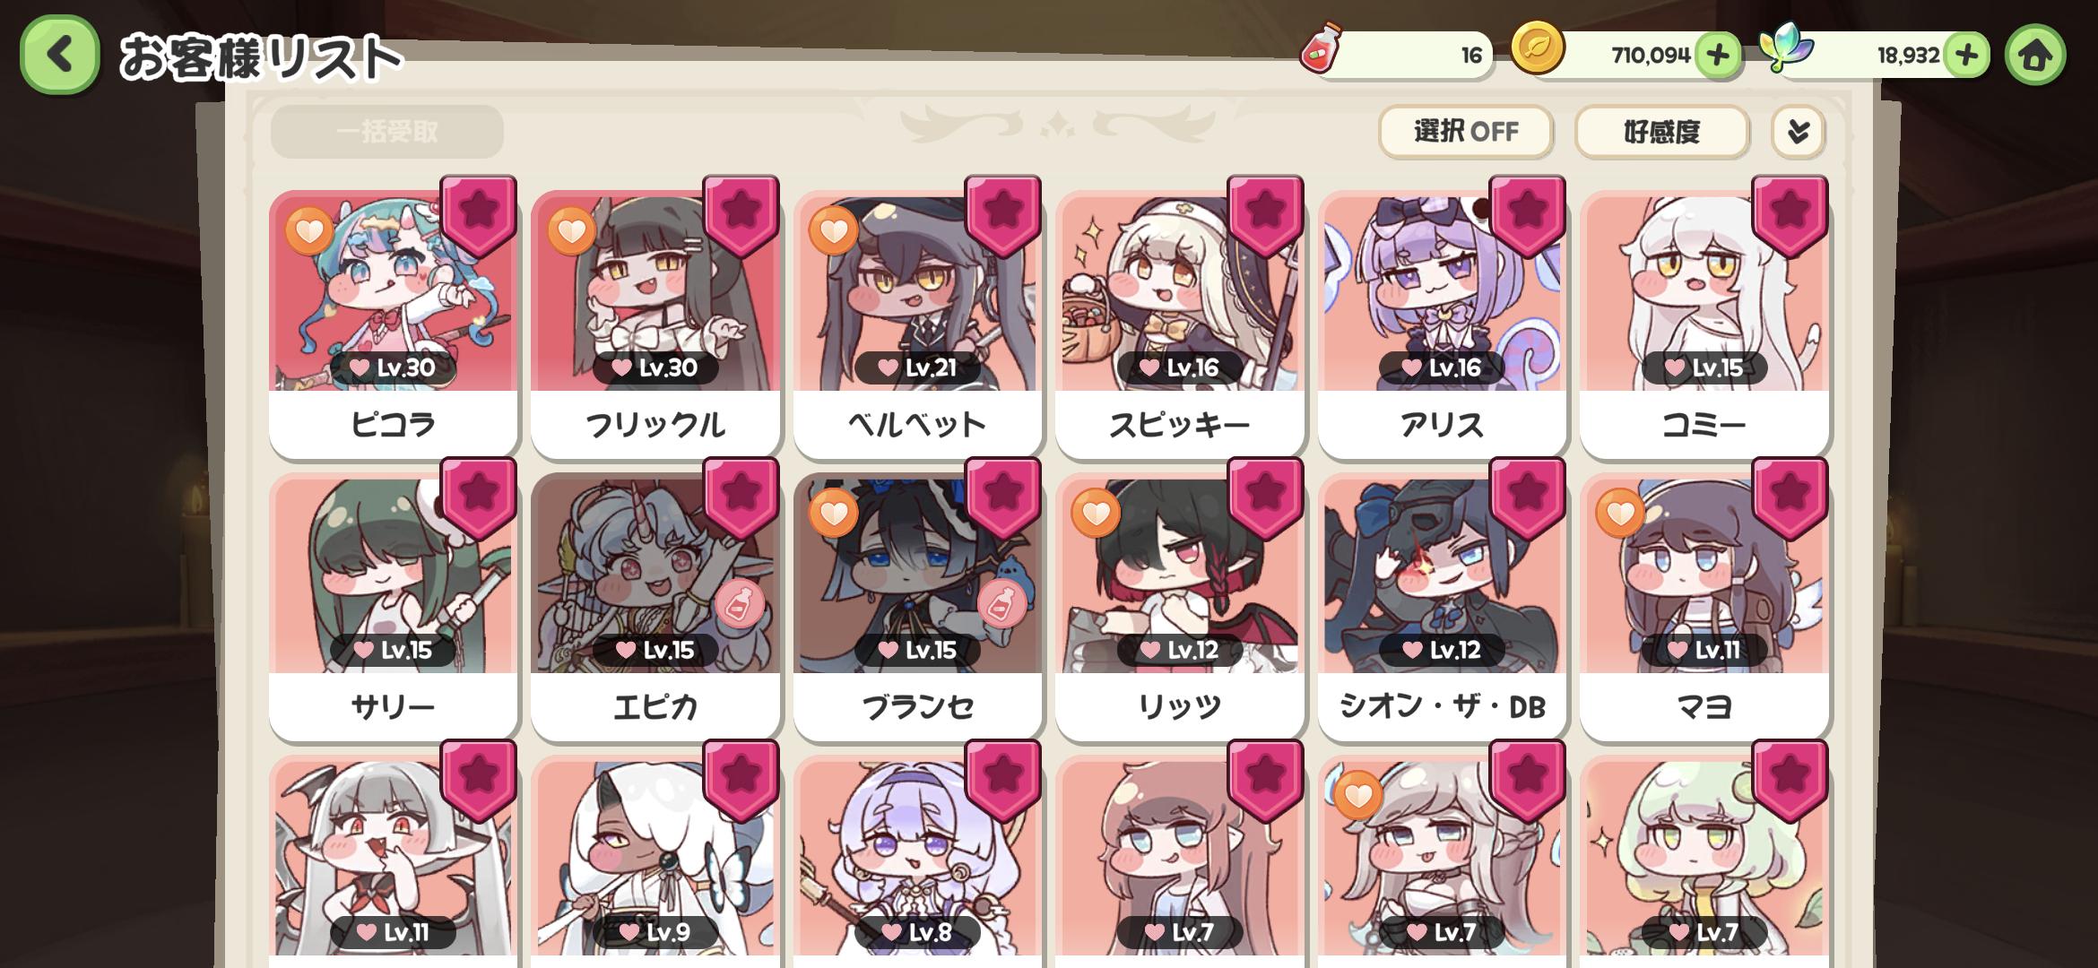Image resolution: width=2098 pixels, height=968 pixels.
Task: Open the マヨ customer card
Action: 1704,606
